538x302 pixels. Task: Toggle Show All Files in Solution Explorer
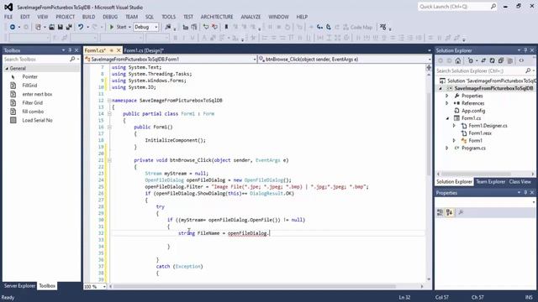coord(510,61)
